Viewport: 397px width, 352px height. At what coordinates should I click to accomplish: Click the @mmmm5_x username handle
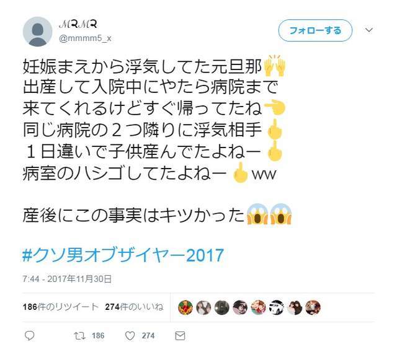point(85,38)
